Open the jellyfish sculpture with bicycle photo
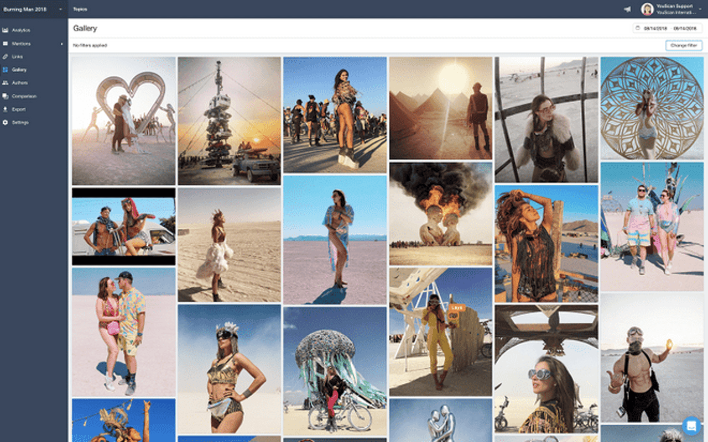708x442 pixels. tap(335, 371)
